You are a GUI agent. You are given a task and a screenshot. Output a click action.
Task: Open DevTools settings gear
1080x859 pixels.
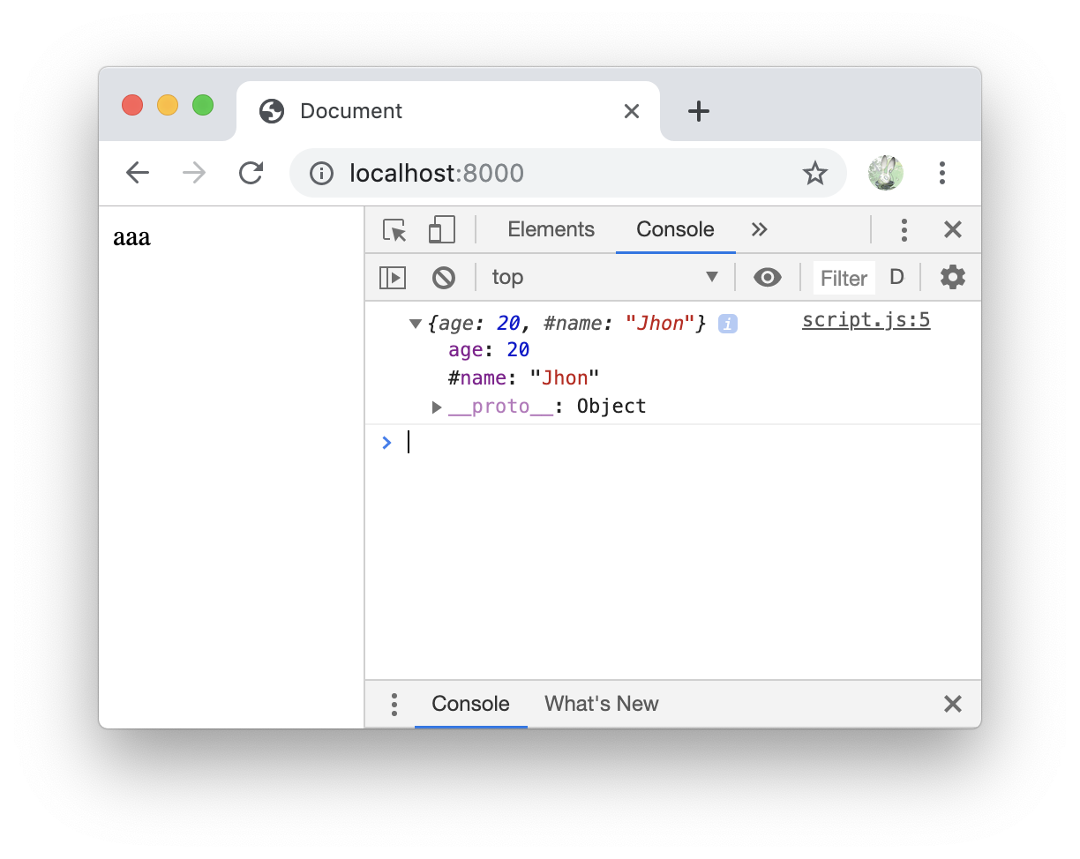click(x=952, y=277)
